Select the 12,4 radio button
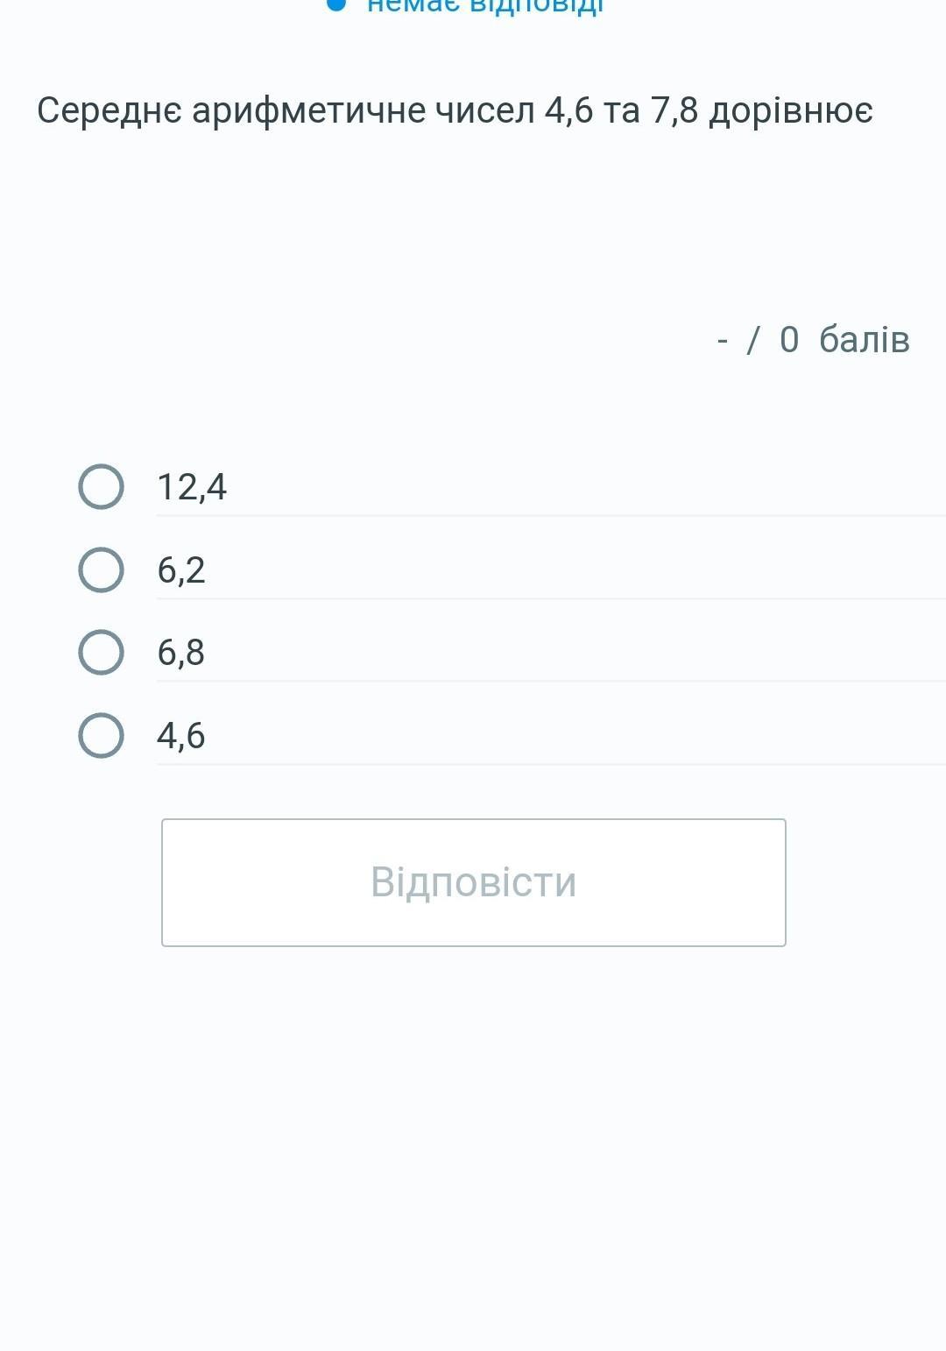946x1351 pixels. pos(101,486)
